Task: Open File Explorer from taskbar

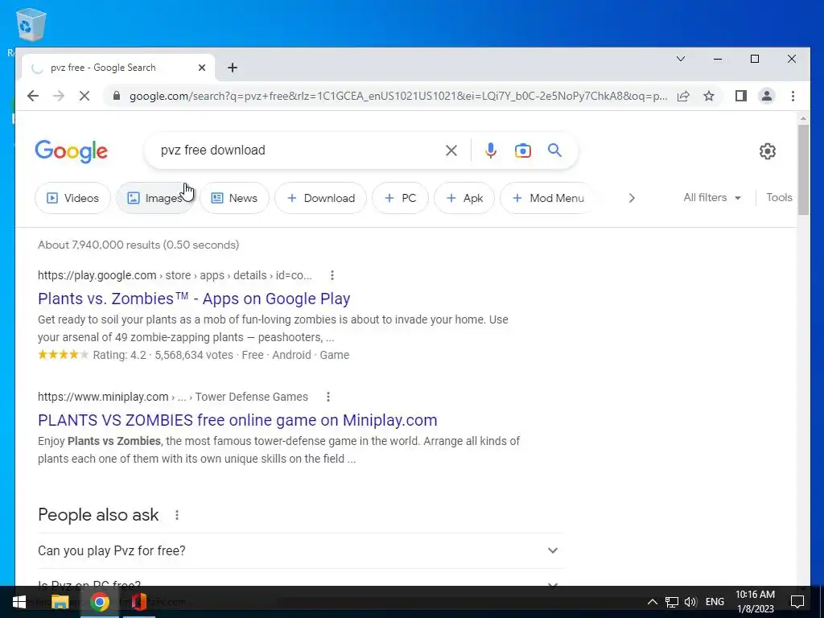Action: tap(60, 602)
